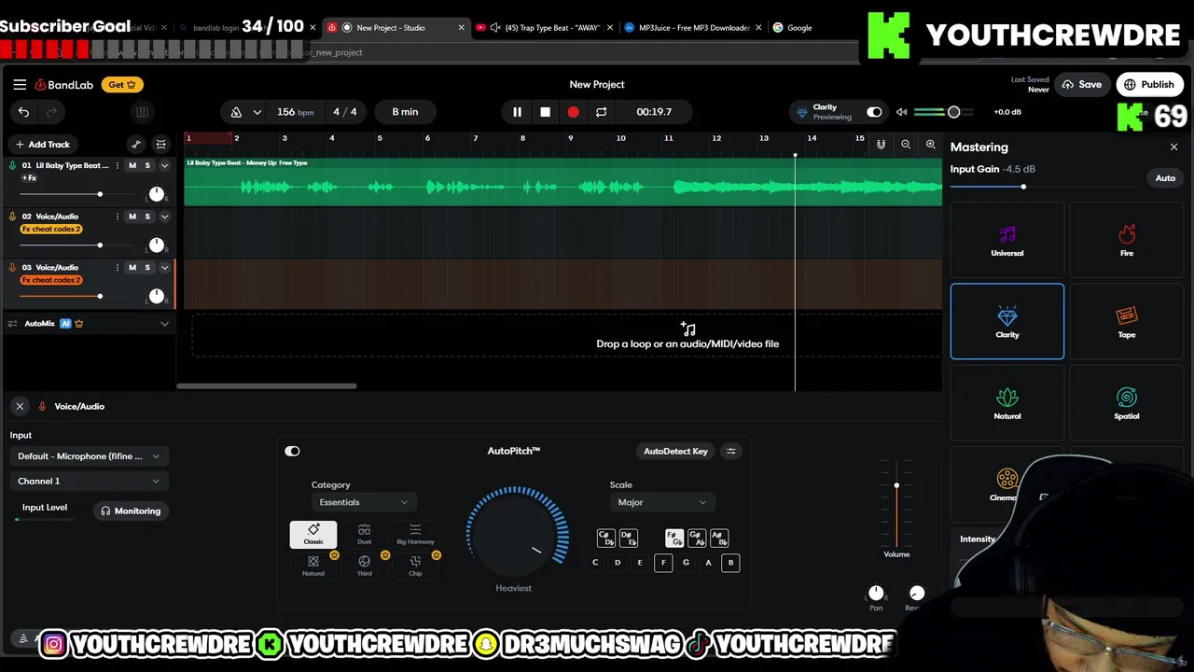
Task: Click the collapse tracks height icon
Action: pos(161,144)
